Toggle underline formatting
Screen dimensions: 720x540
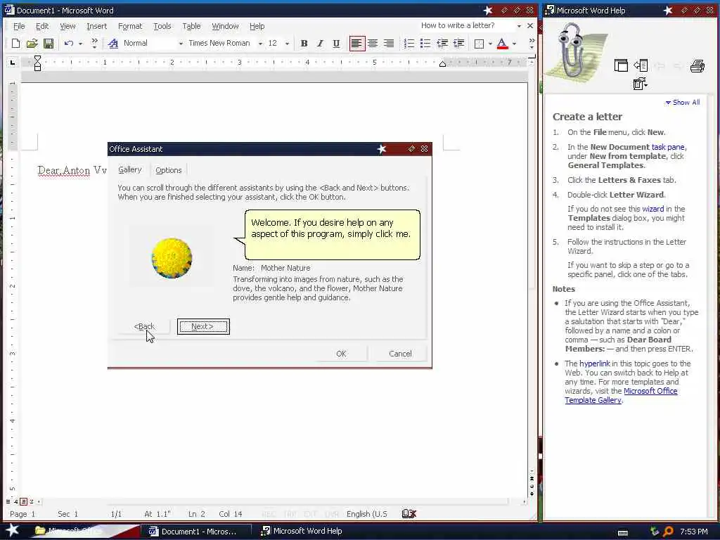click(x=336, y=43)
